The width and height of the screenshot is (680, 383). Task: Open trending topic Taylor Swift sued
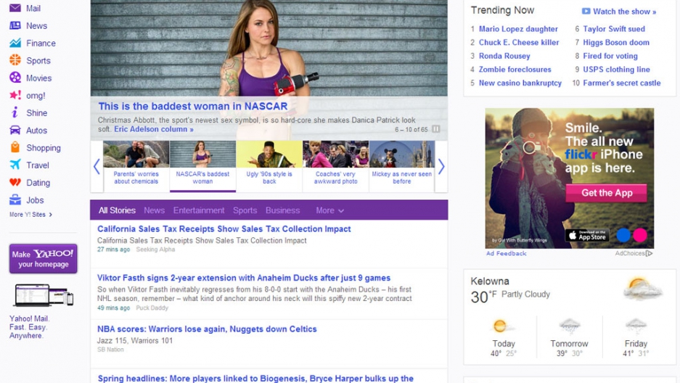[x=614, y=29]
